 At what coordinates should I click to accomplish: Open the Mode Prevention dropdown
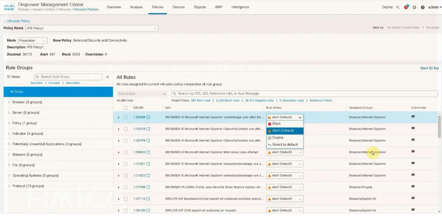(x=32, y=41)
